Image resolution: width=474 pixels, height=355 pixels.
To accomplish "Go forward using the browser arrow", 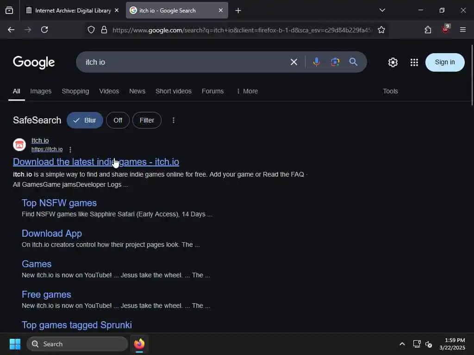I will click(x=28, y=30).
